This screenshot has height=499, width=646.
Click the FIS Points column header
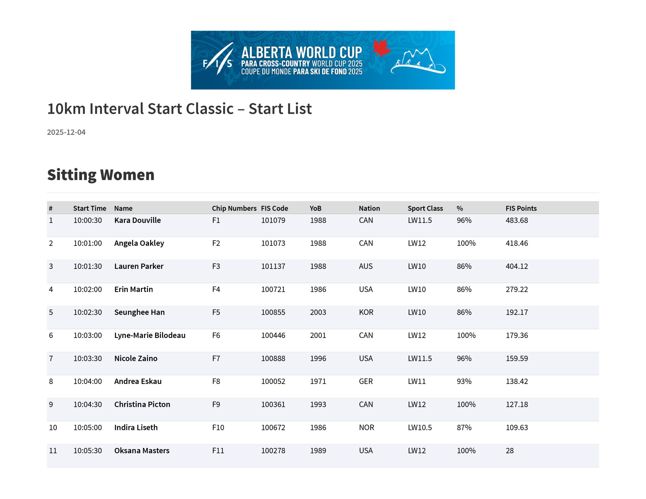click(x=521, y=208)
